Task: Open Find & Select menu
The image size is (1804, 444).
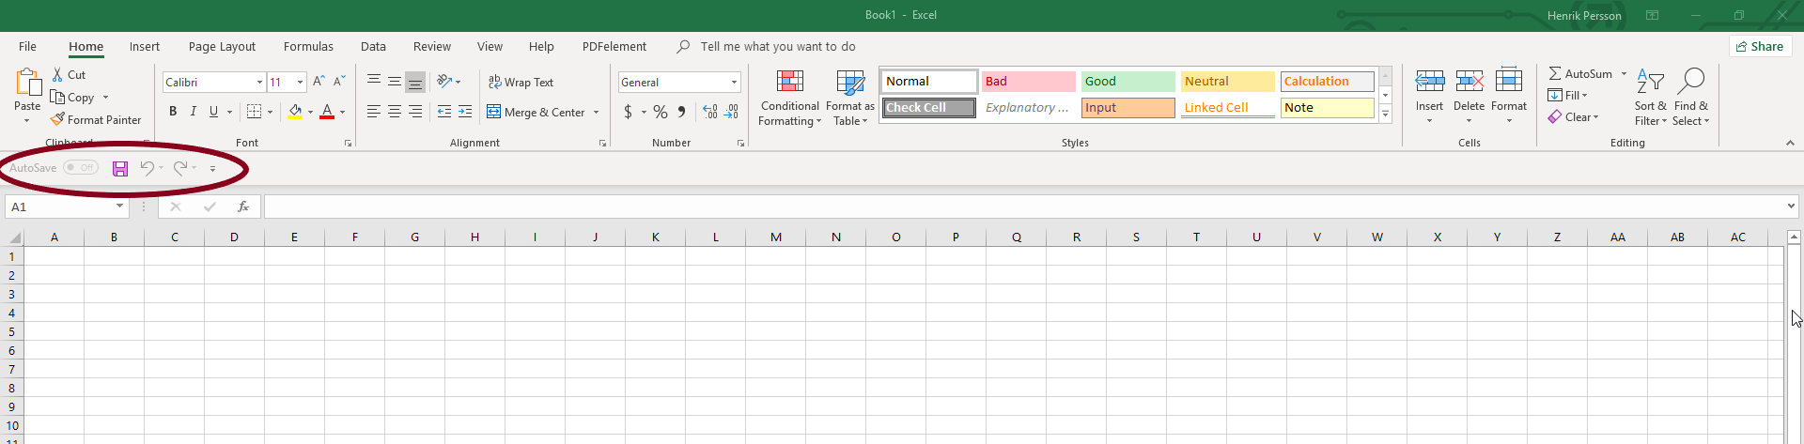Action: click(x=1691, y=97)
